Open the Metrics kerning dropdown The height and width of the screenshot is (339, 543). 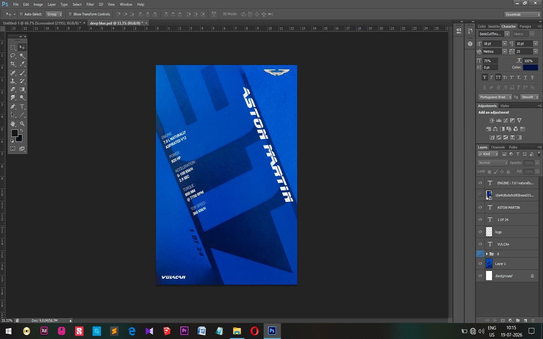[504, 52]
